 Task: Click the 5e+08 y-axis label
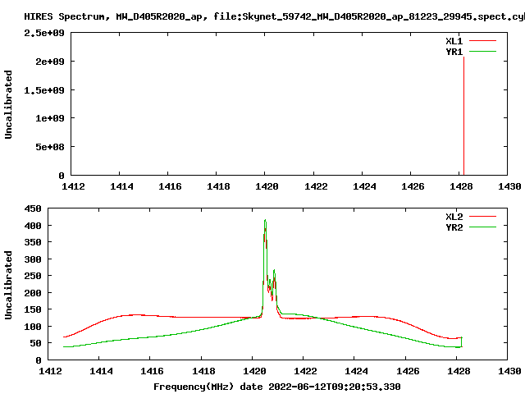click(x=50, y=147)
